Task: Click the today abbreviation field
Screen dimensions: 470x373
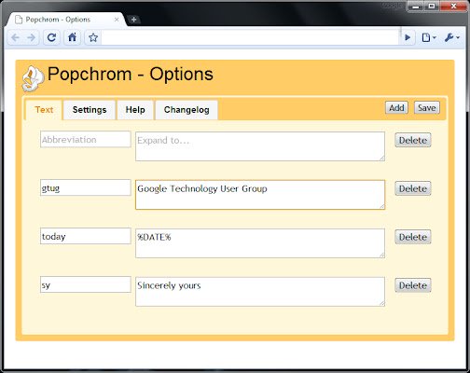Action: (x=86, y=236)
